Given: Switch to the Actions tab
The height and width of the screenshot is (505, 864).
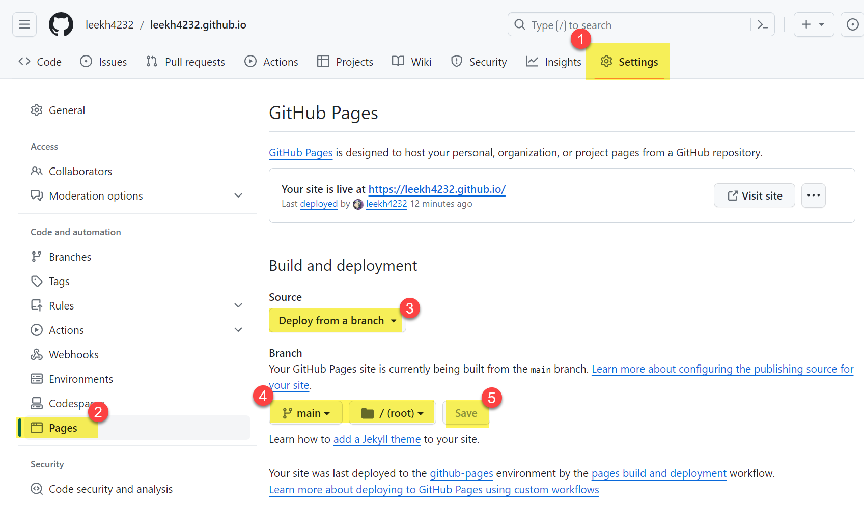Looking at the screenshot, I should [x=271, y=62].
